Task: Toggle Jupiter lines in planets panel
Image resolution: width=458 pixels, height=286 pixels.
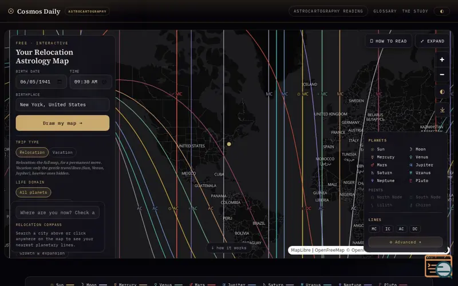Action: [x=421, y=165]
